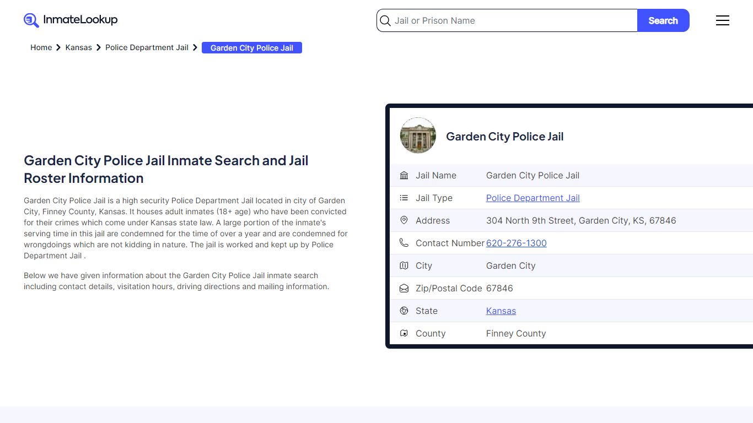Click the Jail Name label

pos(436,176)
